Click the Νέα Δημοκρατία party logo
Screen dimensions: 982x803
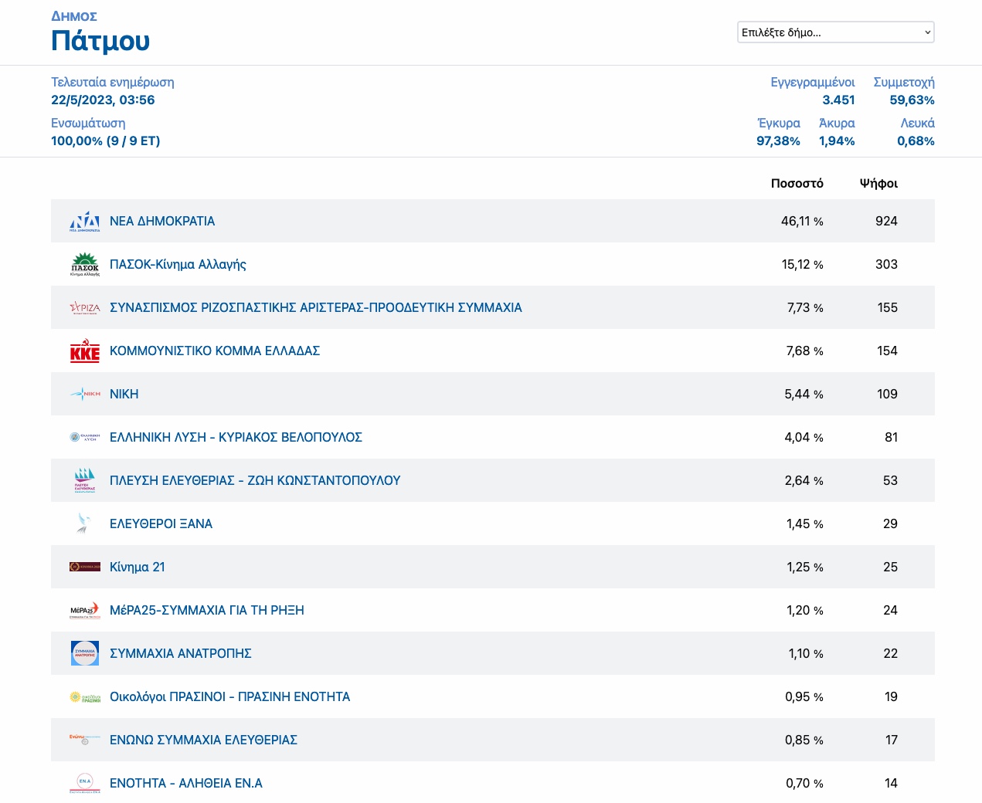point(85,221)
